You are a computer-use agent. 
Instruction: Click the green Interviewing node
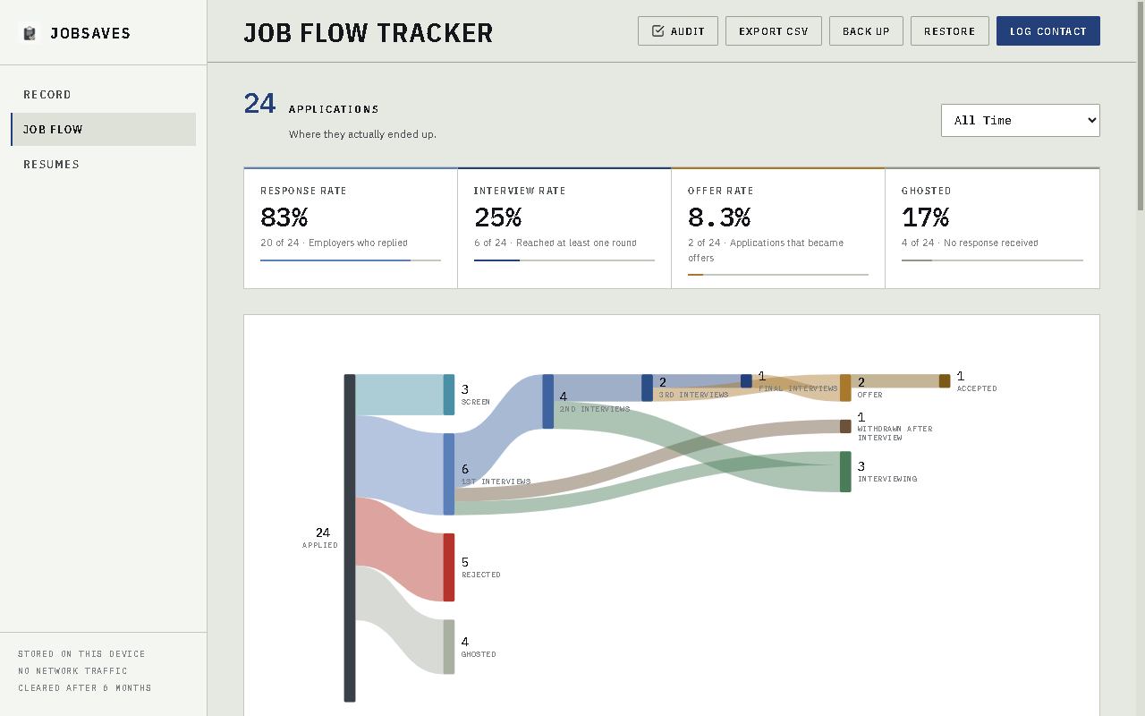click(x=846, y=472)
